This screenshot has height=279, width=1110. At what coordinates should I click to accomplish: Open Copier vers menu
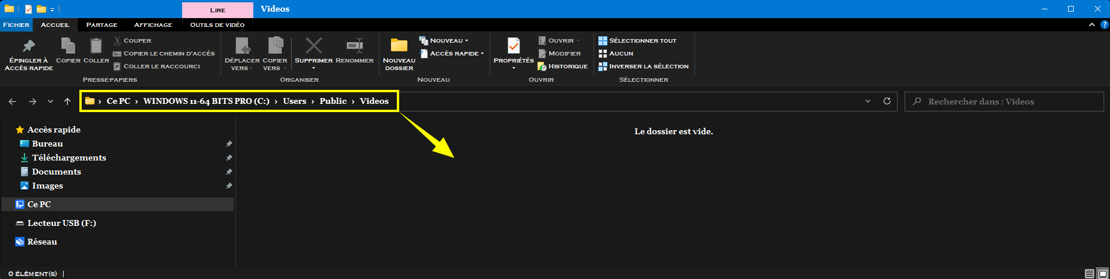[275, 54]
